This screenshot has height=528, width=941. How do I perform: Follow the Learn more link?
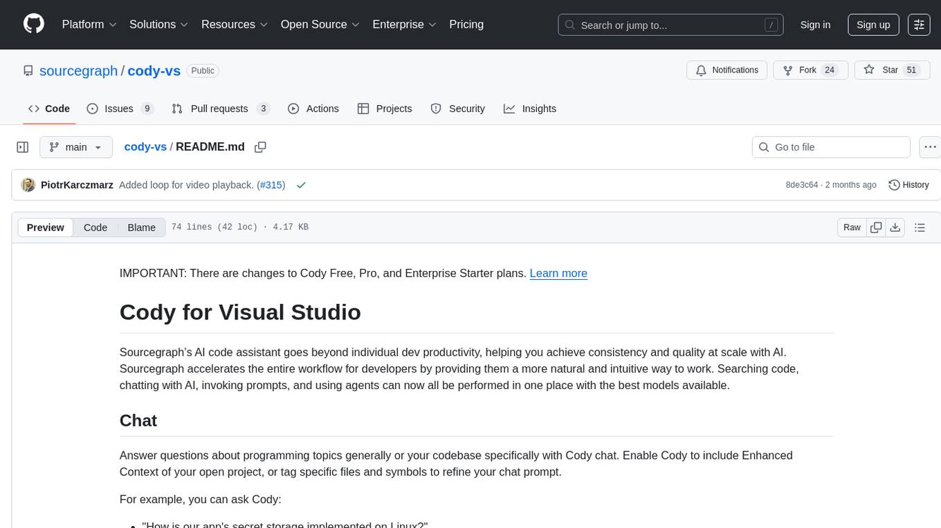tap(558, 273)
